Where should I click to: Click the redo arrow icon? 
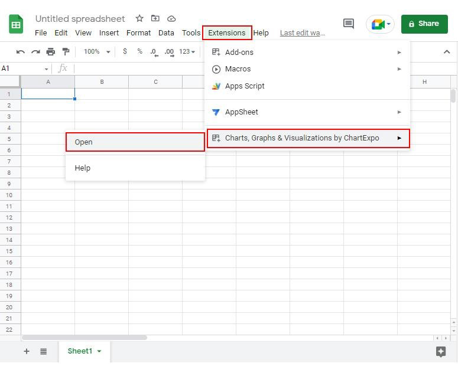click(35, 52)
